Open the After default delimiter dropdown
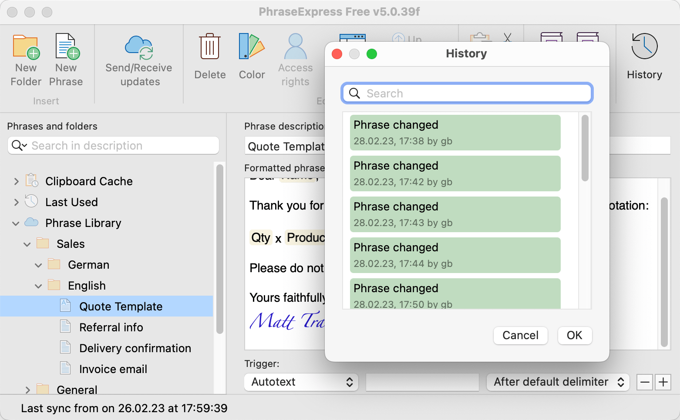The height and width of the screenshot is (420, 680). pyautogui.click(x=558, y=382)
